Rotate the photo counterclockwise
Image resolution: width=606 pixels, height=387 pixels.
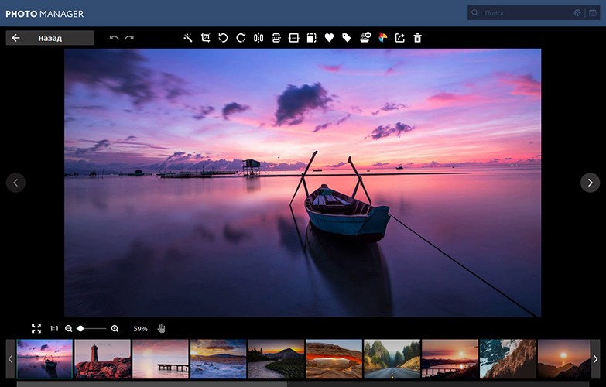(x=223, y=37)
